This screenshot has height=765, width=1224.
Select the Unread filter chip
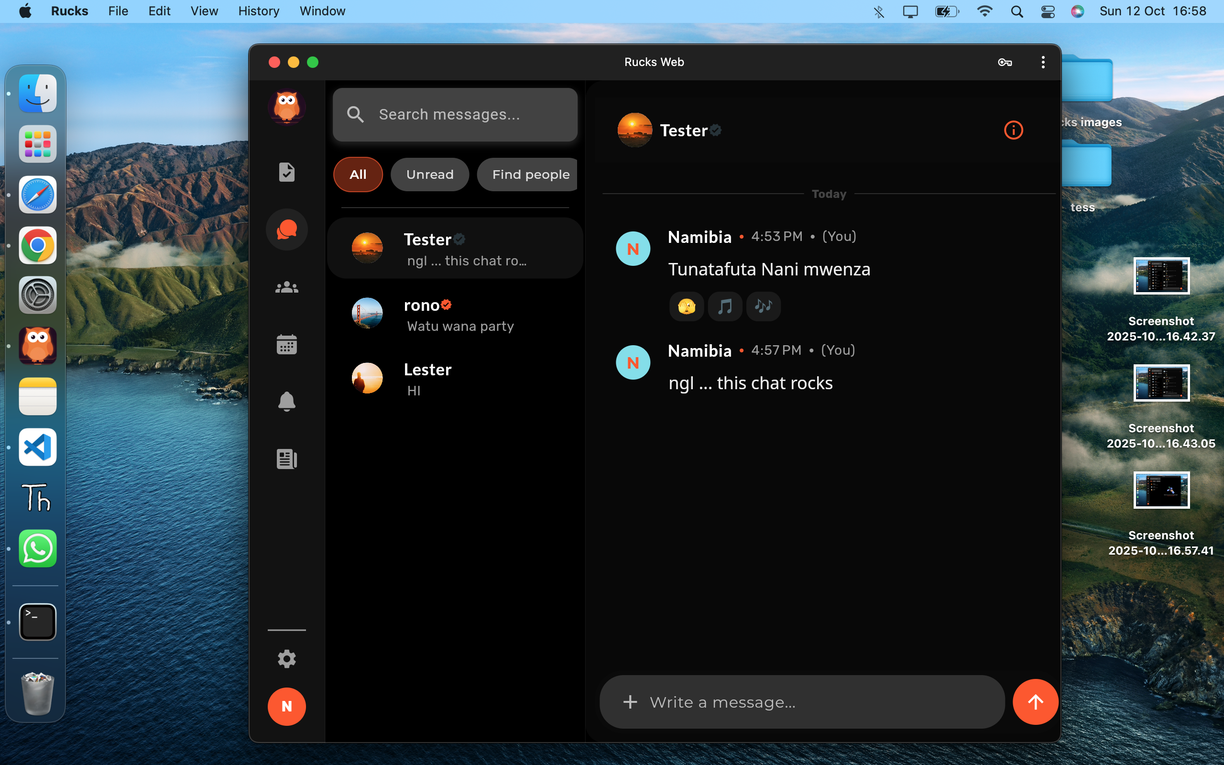(x=429, y=175)
